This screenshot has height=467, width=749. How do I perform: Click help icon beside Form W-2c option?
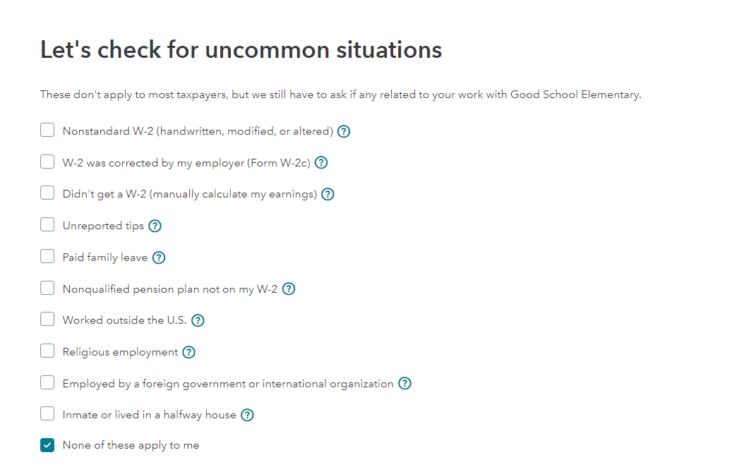click(321, 163)
